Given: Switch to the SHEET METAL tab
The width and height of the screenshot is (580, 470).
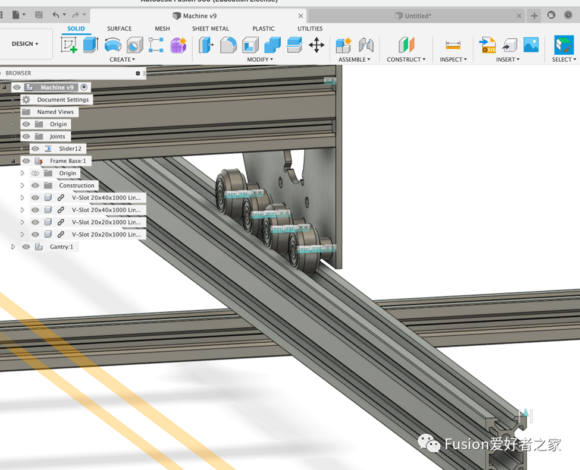Looking at the screenshot, I should click(x=211, y=29).
